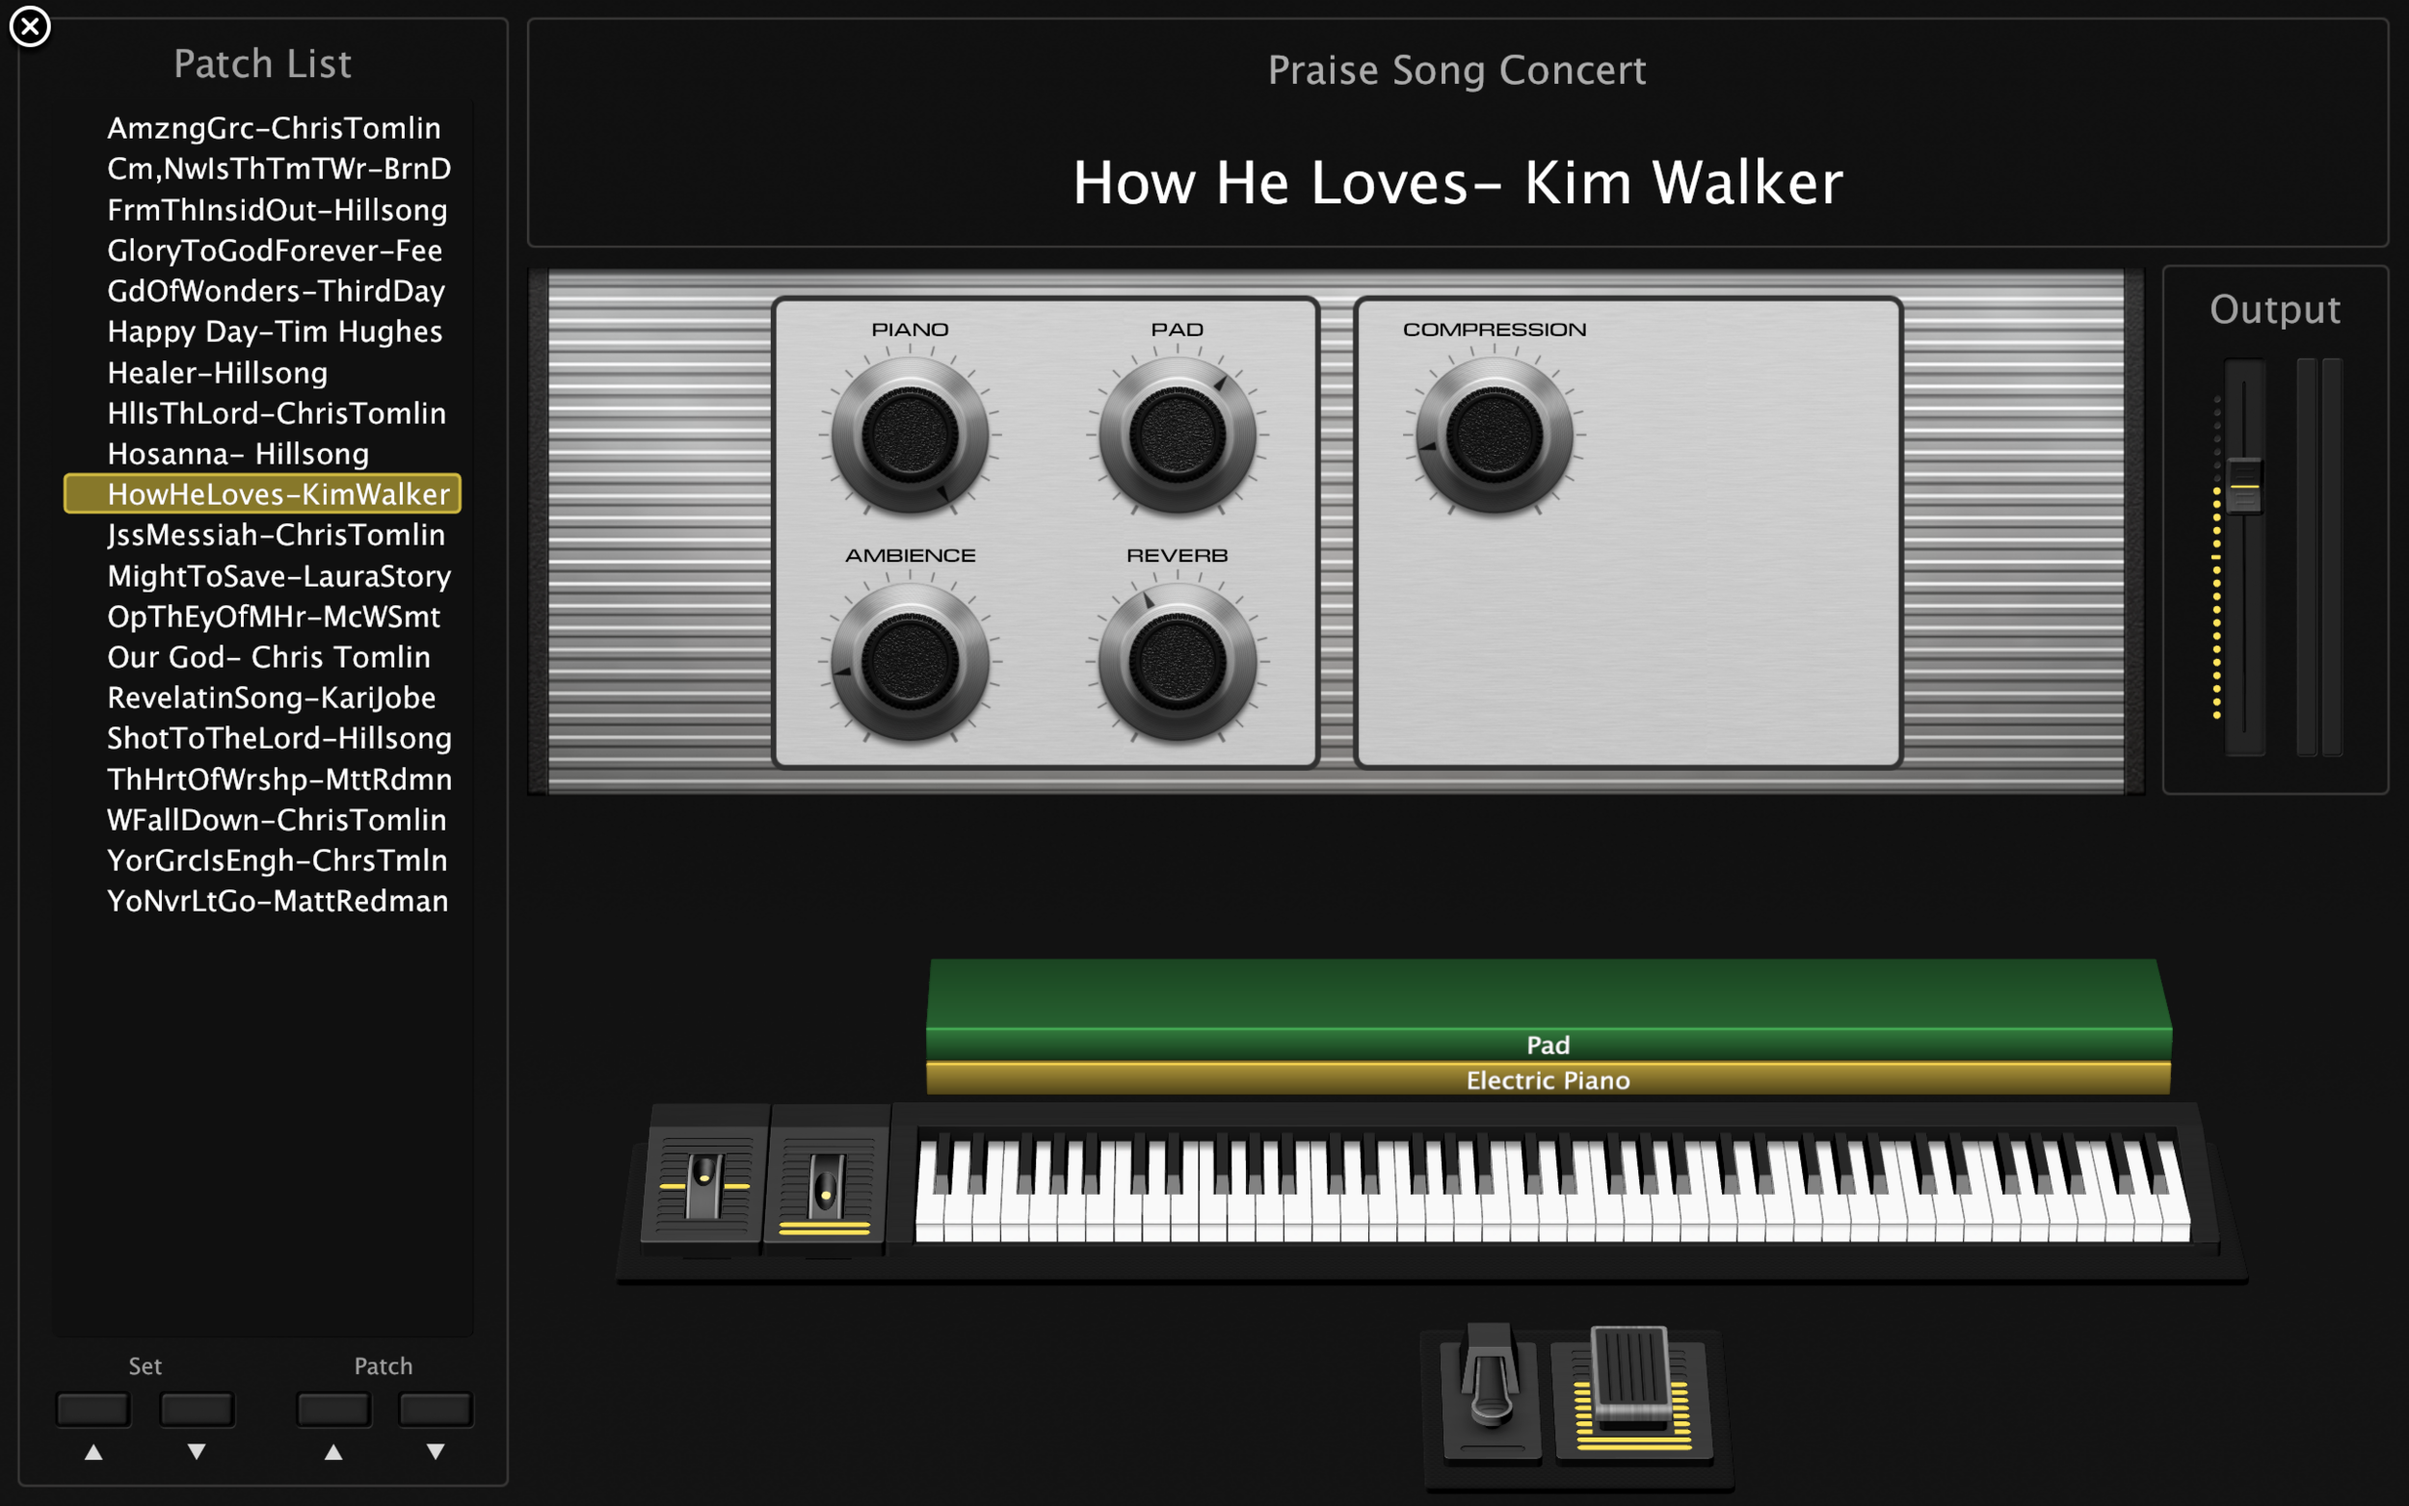Viewport: 2409px width, 1506px height.
Task: Click the next Set button
Action: [x=198, y=1410]
